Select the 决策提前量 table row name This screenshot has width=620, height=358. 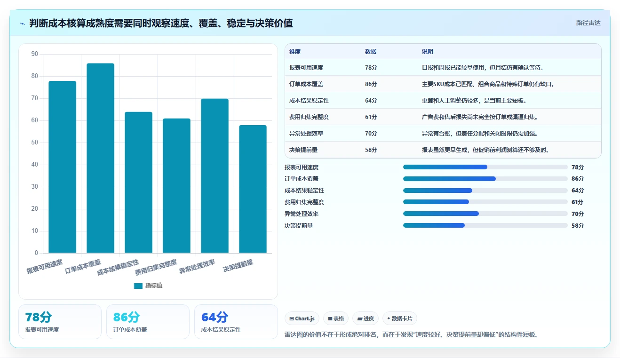(x=303, y=150)
